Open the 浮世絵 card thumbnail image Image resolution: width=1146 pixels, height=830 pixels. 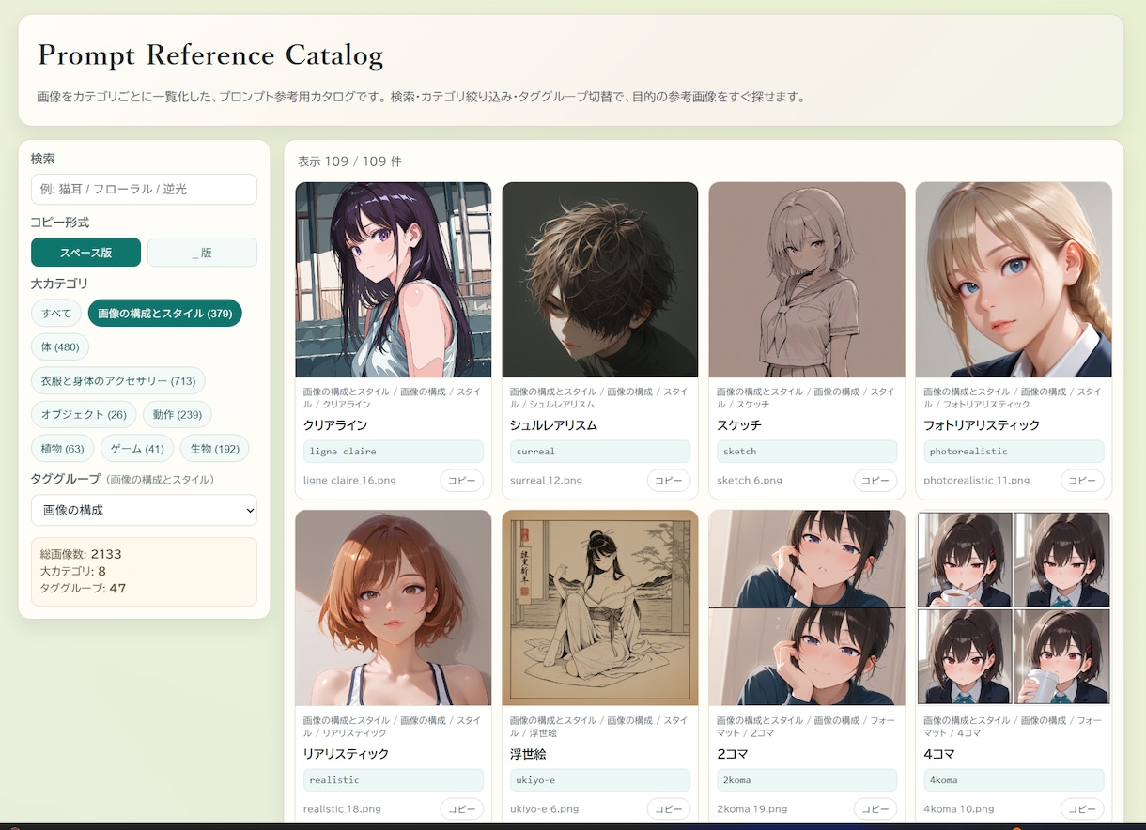pos(600,608)
